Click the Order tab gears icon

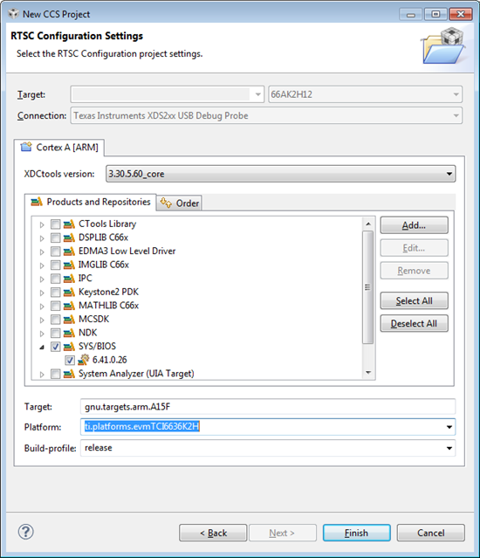tap(166, 203)
